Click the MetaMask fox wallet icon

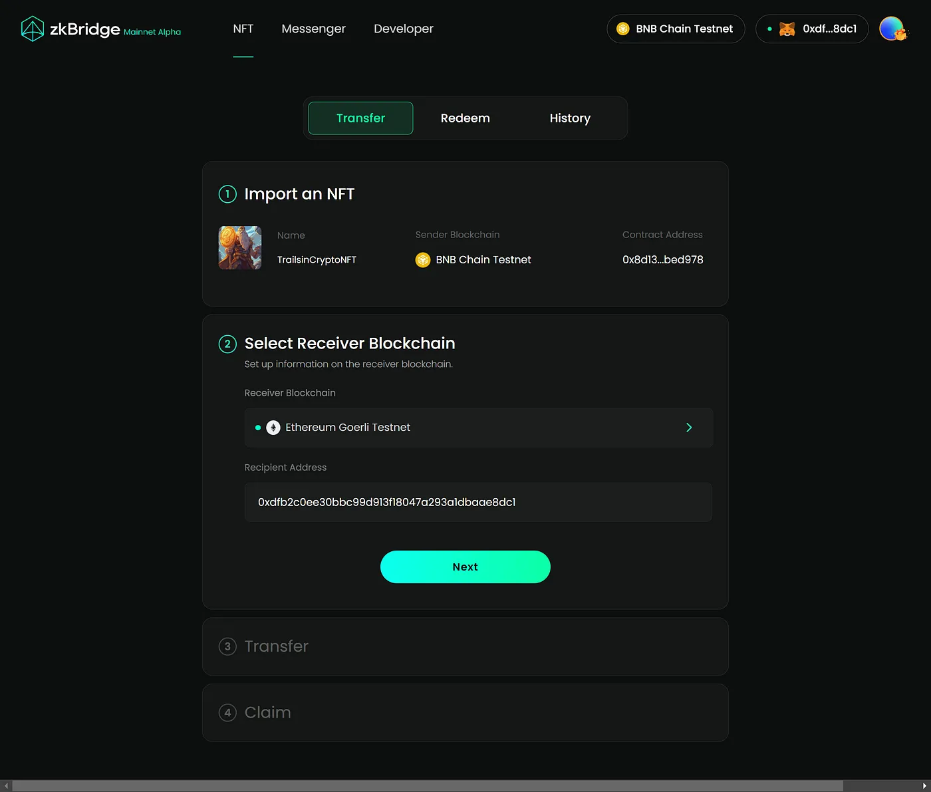787,29
